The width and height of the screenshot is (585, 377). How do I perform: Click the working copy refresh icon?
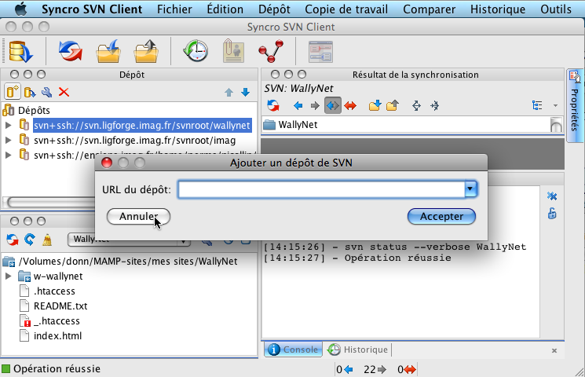[x=30, y=240]
